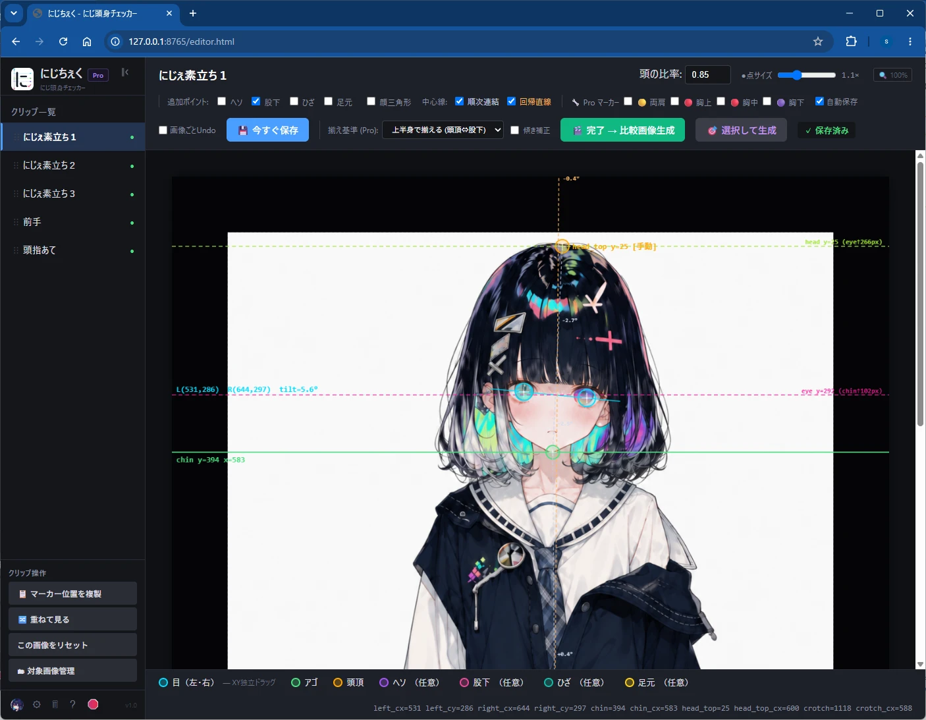Viewport: 926px width, 720px height.
Task: Open 対象画像管理 image management
Action: (x=72, y=671)
